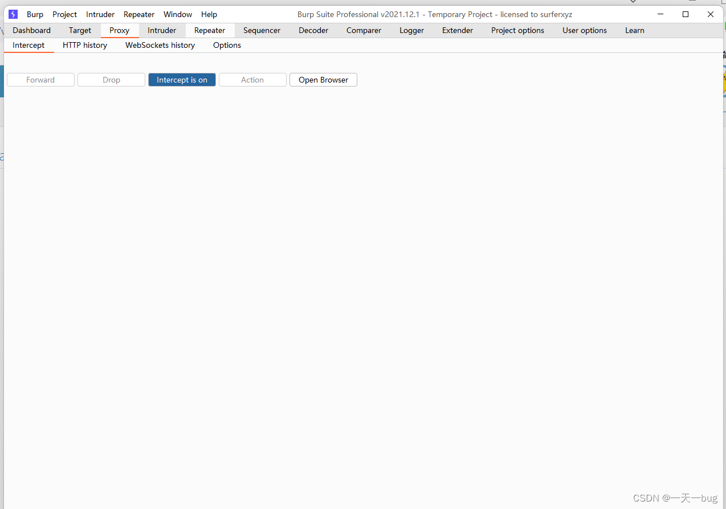The height and width of the screenshot is (509, 726).
Task: Switch to the Learn tab
Action: (635, 30)
